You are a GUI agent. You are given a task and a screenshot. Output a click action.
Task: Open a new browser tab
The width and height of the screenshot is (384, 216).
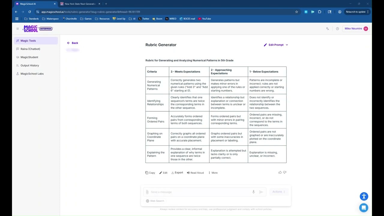pyautogui.click(x=106, y=4)
